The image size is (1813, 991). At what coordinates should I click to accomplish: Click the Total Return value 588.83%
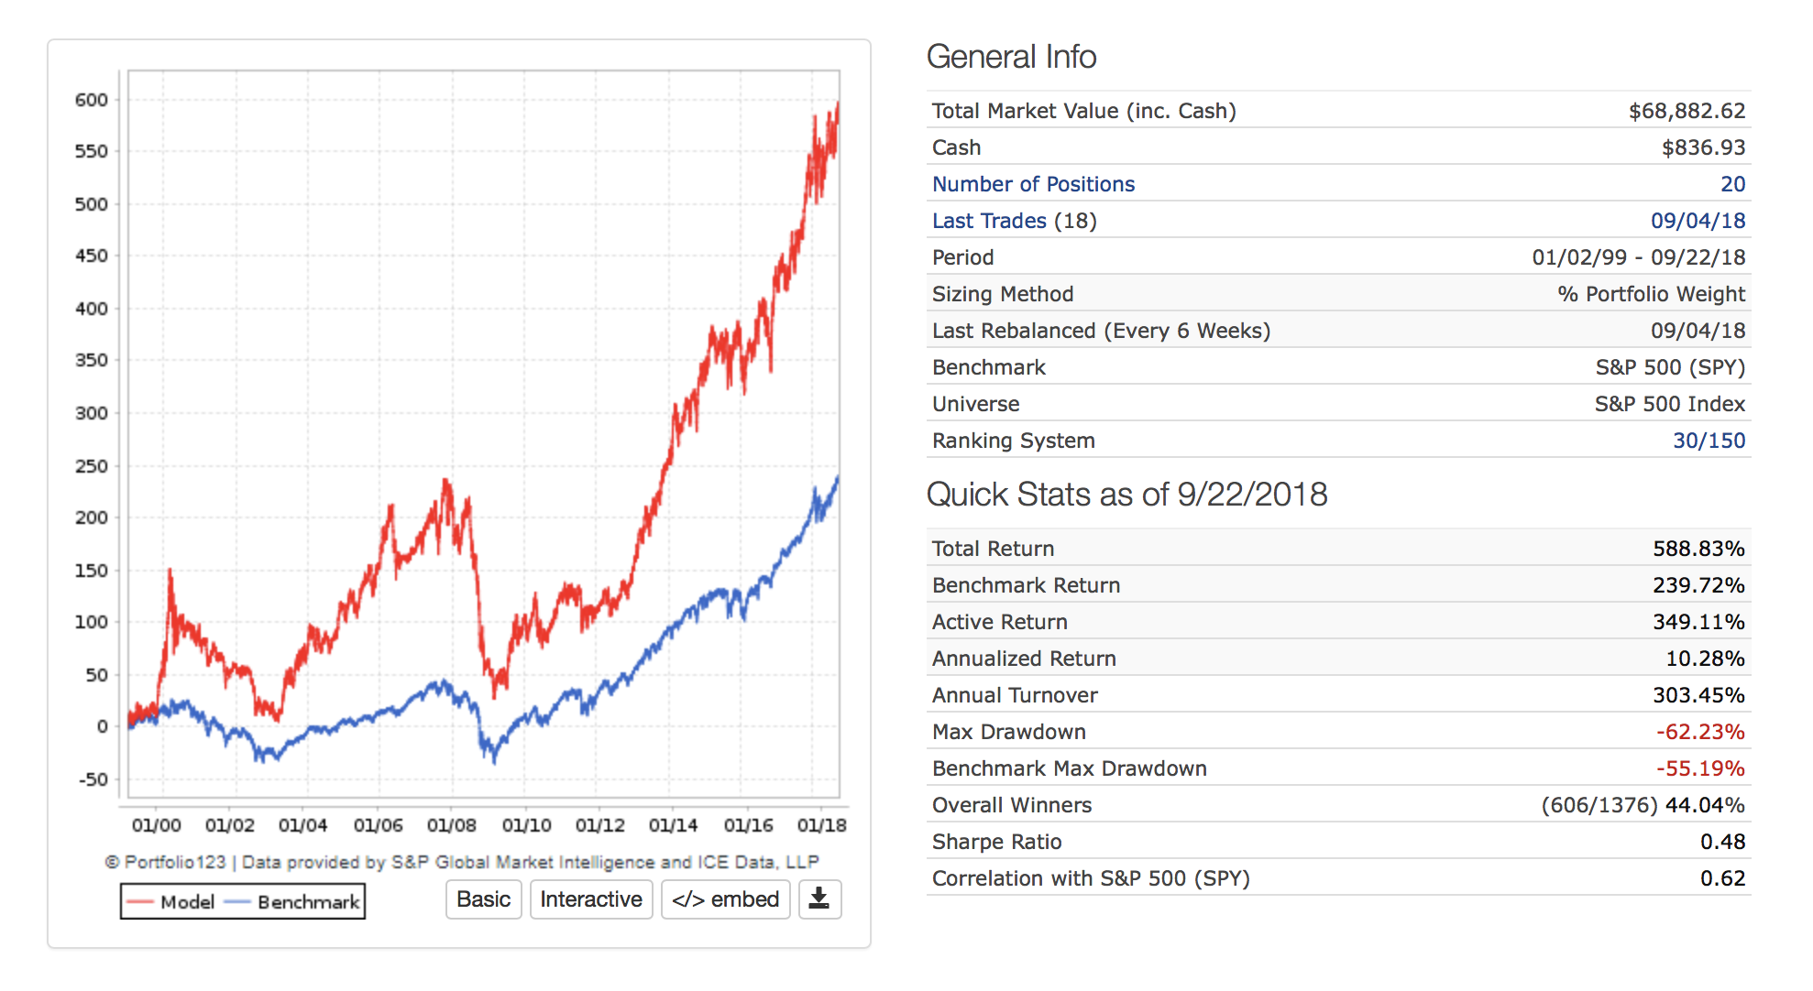[x=1698, y=549]
